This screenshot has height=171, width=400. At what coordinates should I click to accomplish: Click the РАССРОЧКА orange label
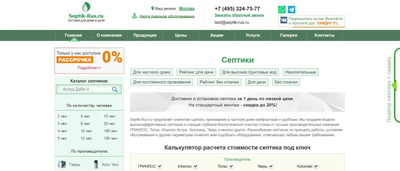pos(75,60)
